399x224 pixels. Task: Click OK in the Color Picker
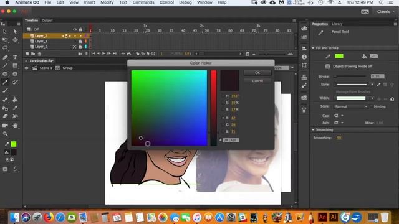pyautogui.click(x=257, y=73)
